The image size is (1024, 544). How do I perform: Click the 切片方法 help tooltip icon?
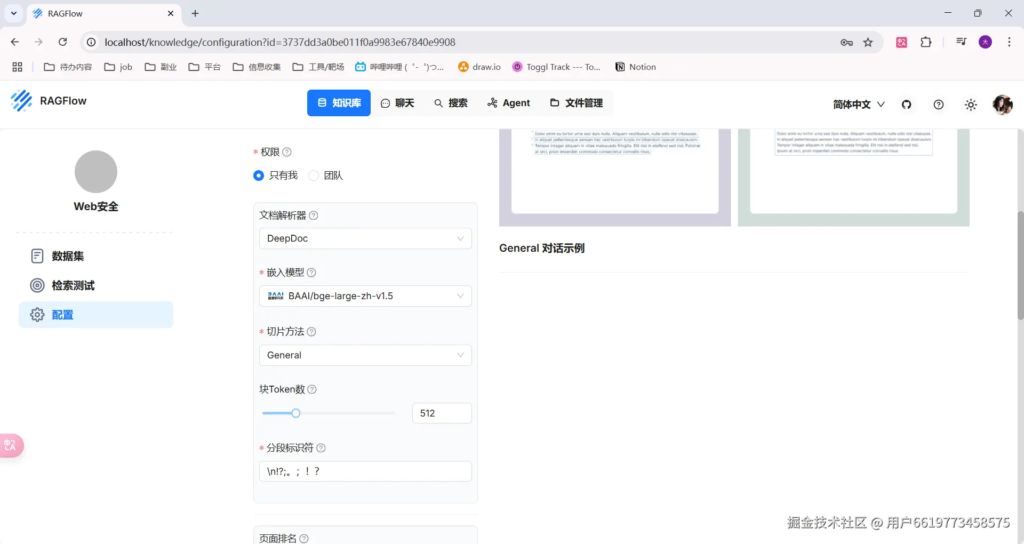[311, 332]
